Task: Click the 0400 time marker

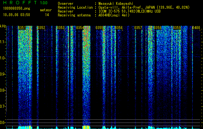Action: click(196, 28)
